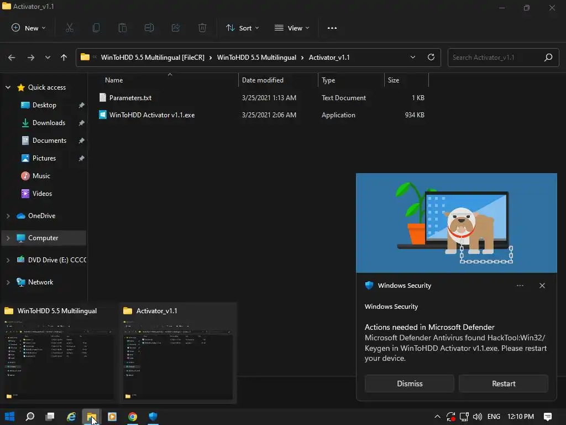Switch to WinToHDD 5.5 Multilingual window thumbnail
This screenshot has width=566, height=425.
click(x=59, y=353)
